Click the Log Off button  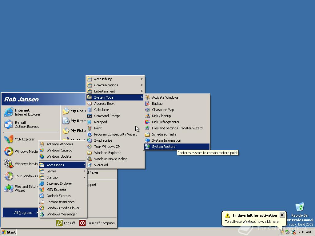(x=66, y=223)
